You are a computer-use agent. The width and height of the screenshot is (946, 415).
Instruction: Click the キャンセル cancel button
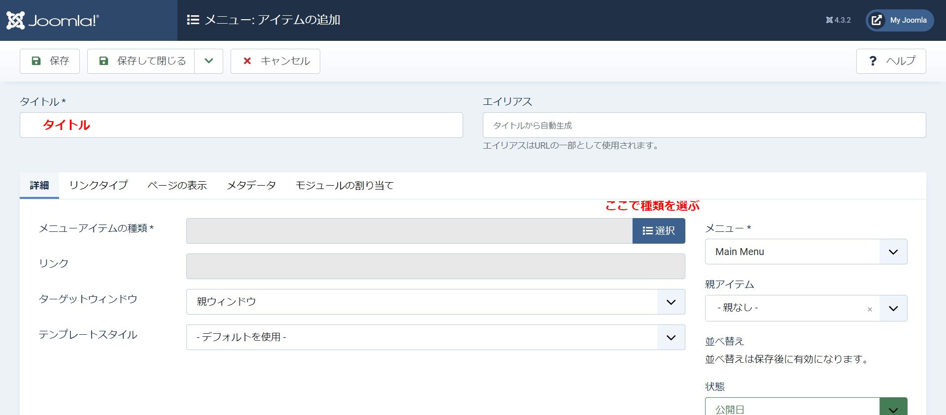[275, 61]
